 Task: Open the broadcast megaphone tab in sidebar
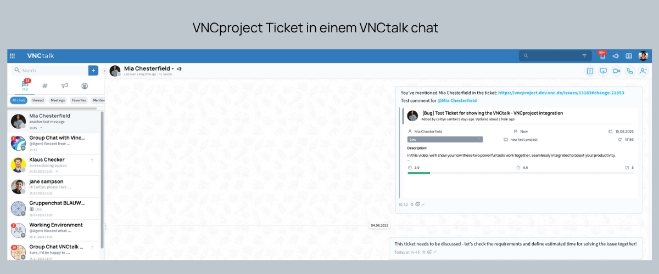[65, 86]
